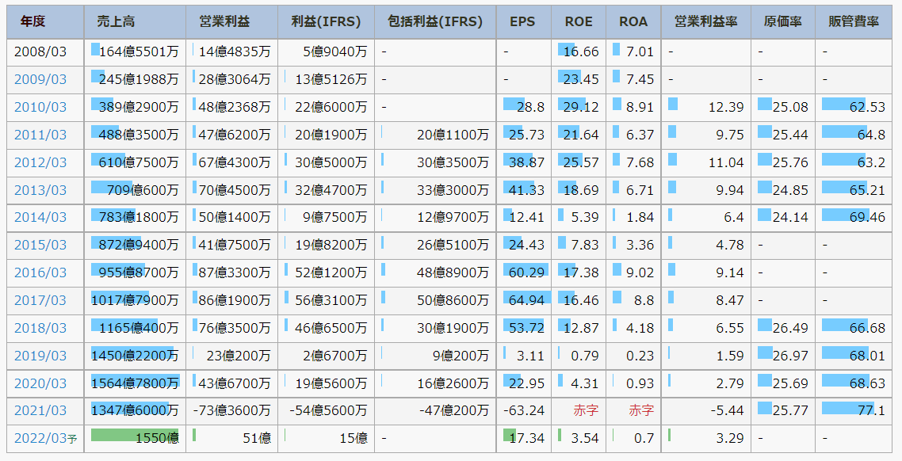Viewport: 902px width, 461px height.
Task: Open the 2017/03 fiscal year link
Action: [40, 300]
